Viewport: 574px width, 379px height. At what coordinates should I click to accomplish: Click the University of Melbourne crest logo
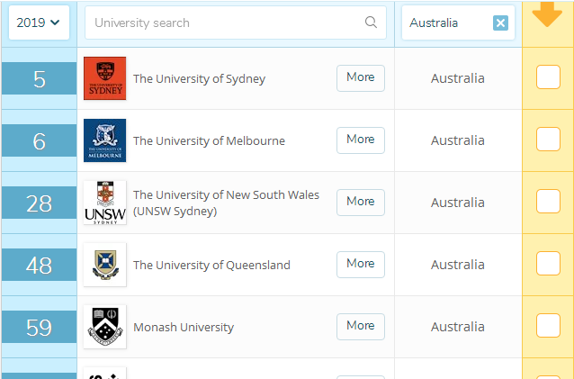(x=104, y=140)
